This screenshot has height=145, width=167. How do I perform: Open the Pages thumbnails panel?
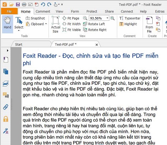click(x=6, y=72)
